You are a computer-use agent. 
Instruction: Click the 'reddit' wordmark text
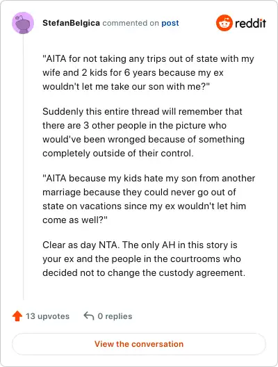(250, 23)
